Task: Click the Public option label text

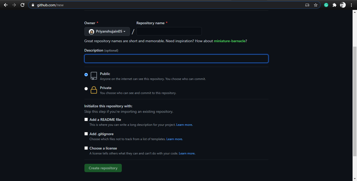Action: pos(105,74)
